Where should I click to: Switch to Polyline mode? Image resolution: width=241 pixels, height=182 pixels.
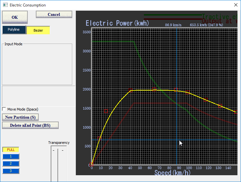[x=14, y=30]
